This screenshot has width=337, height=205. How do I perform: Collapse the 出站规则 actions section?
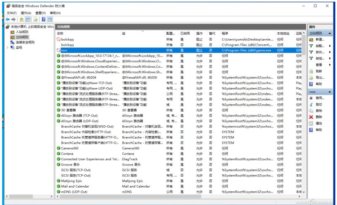coord(330,33)
